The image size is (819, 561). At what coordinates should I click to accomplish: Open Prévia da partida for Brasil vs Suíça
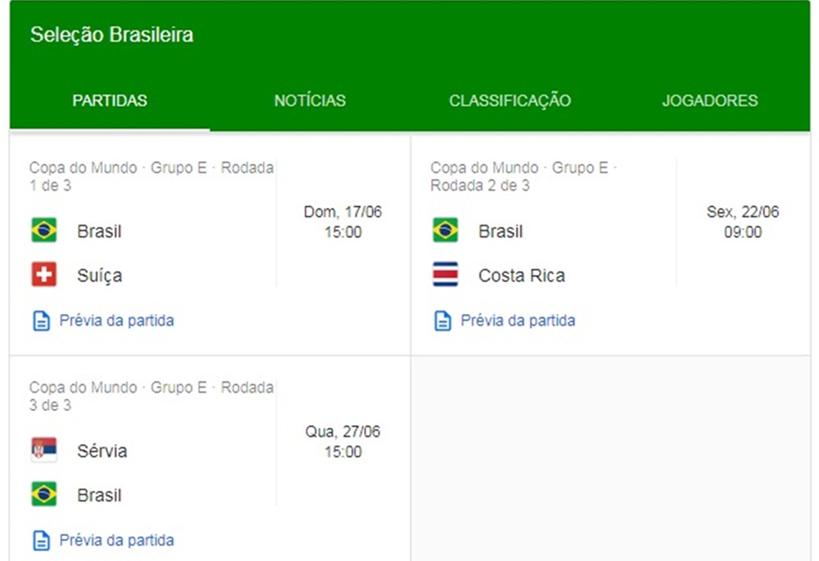(116, 321)
